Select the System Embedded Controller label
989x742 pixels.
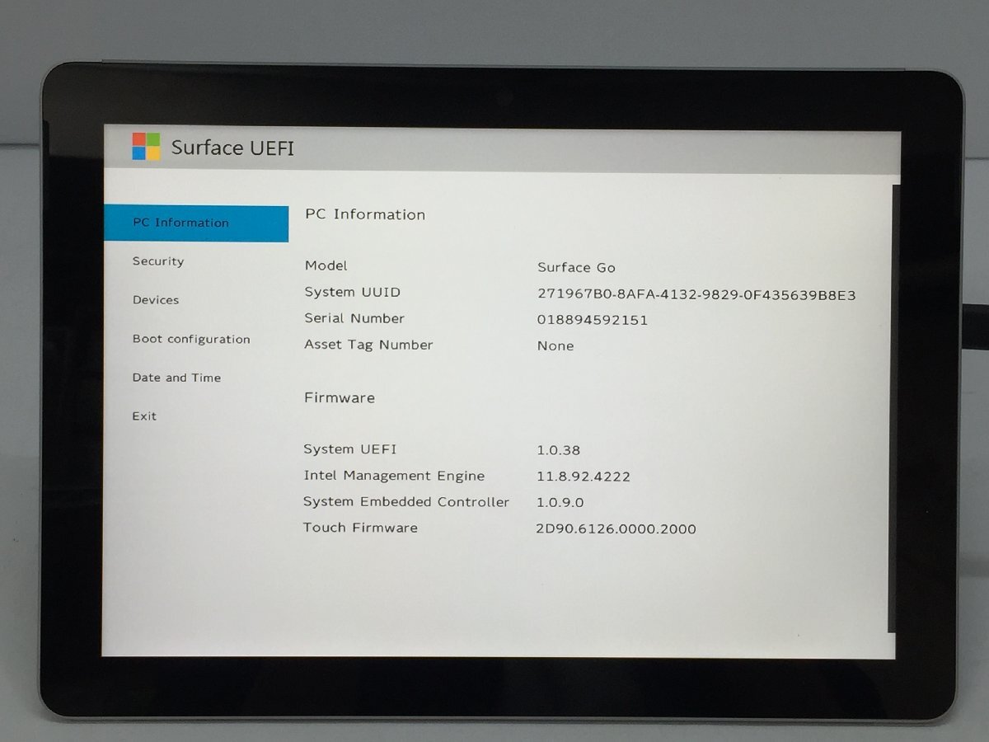tap(406, 502)
